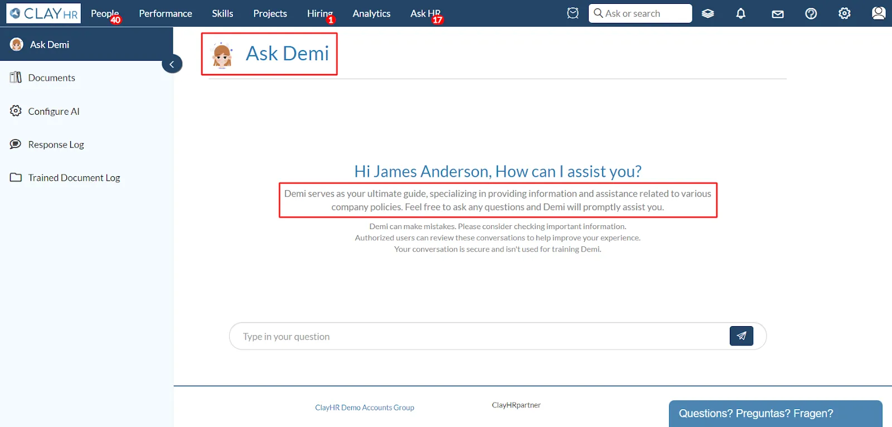Collapse the sidebar with the chevron button
The width and height of the screenshot is (892, 427).
(172, 64)
